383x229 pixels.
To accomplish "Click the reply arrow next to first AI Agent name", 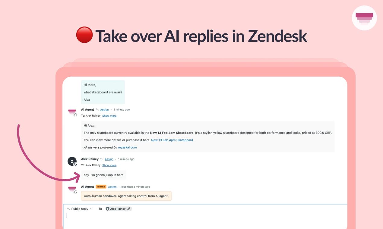I will pos(97,109).
